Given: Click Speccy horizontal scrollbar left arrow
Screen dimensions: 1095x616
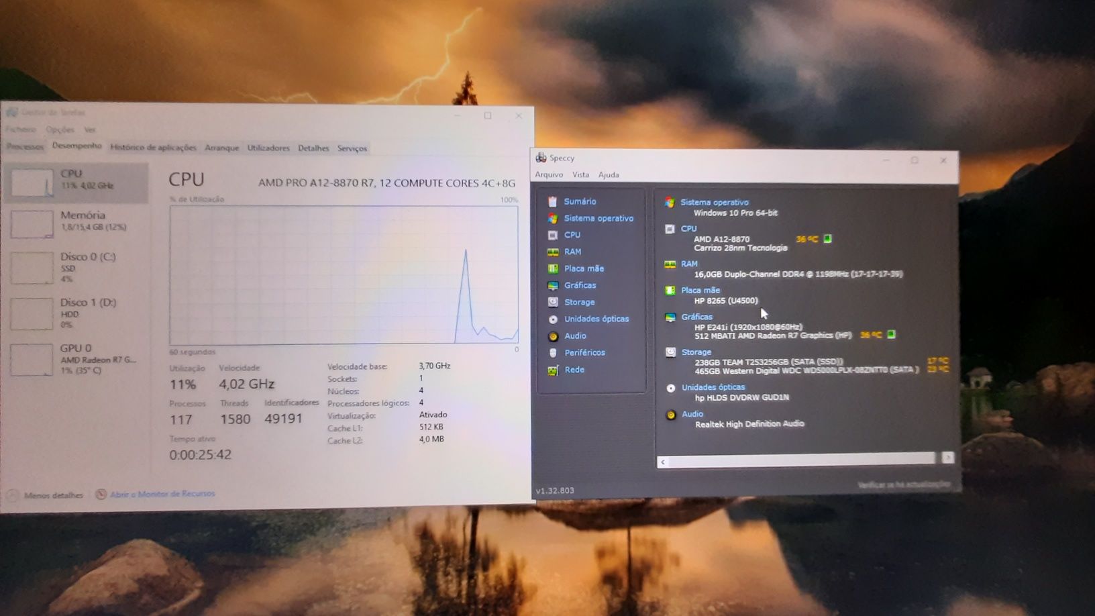Looking at the screenshot, I should click(663, 462).
